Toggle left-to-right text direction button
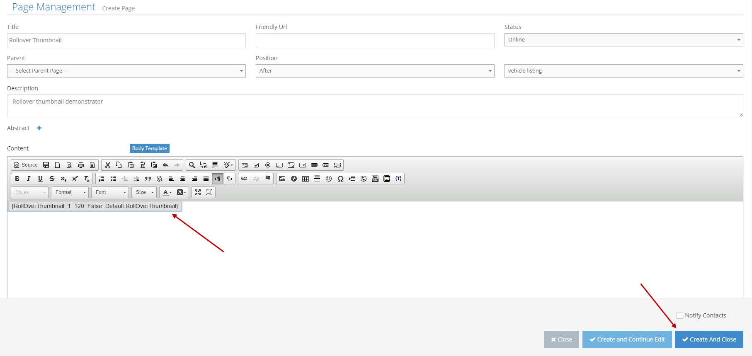 (x=218, y=179)
